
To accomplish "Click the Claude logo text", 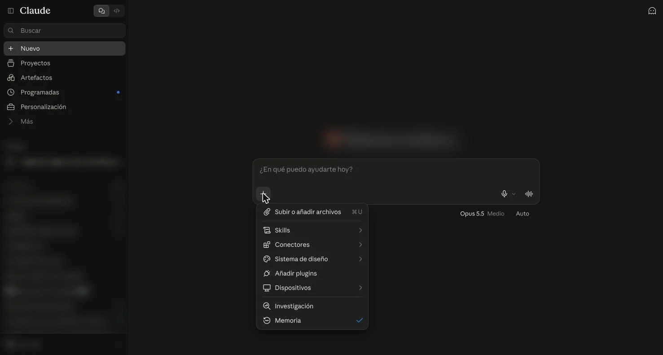I will tap(35, 11).
